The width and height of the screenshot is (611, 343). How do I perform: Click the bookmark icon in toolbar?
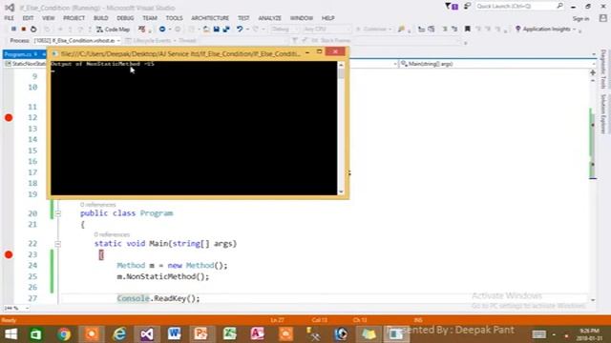click(x=467, y=30)
